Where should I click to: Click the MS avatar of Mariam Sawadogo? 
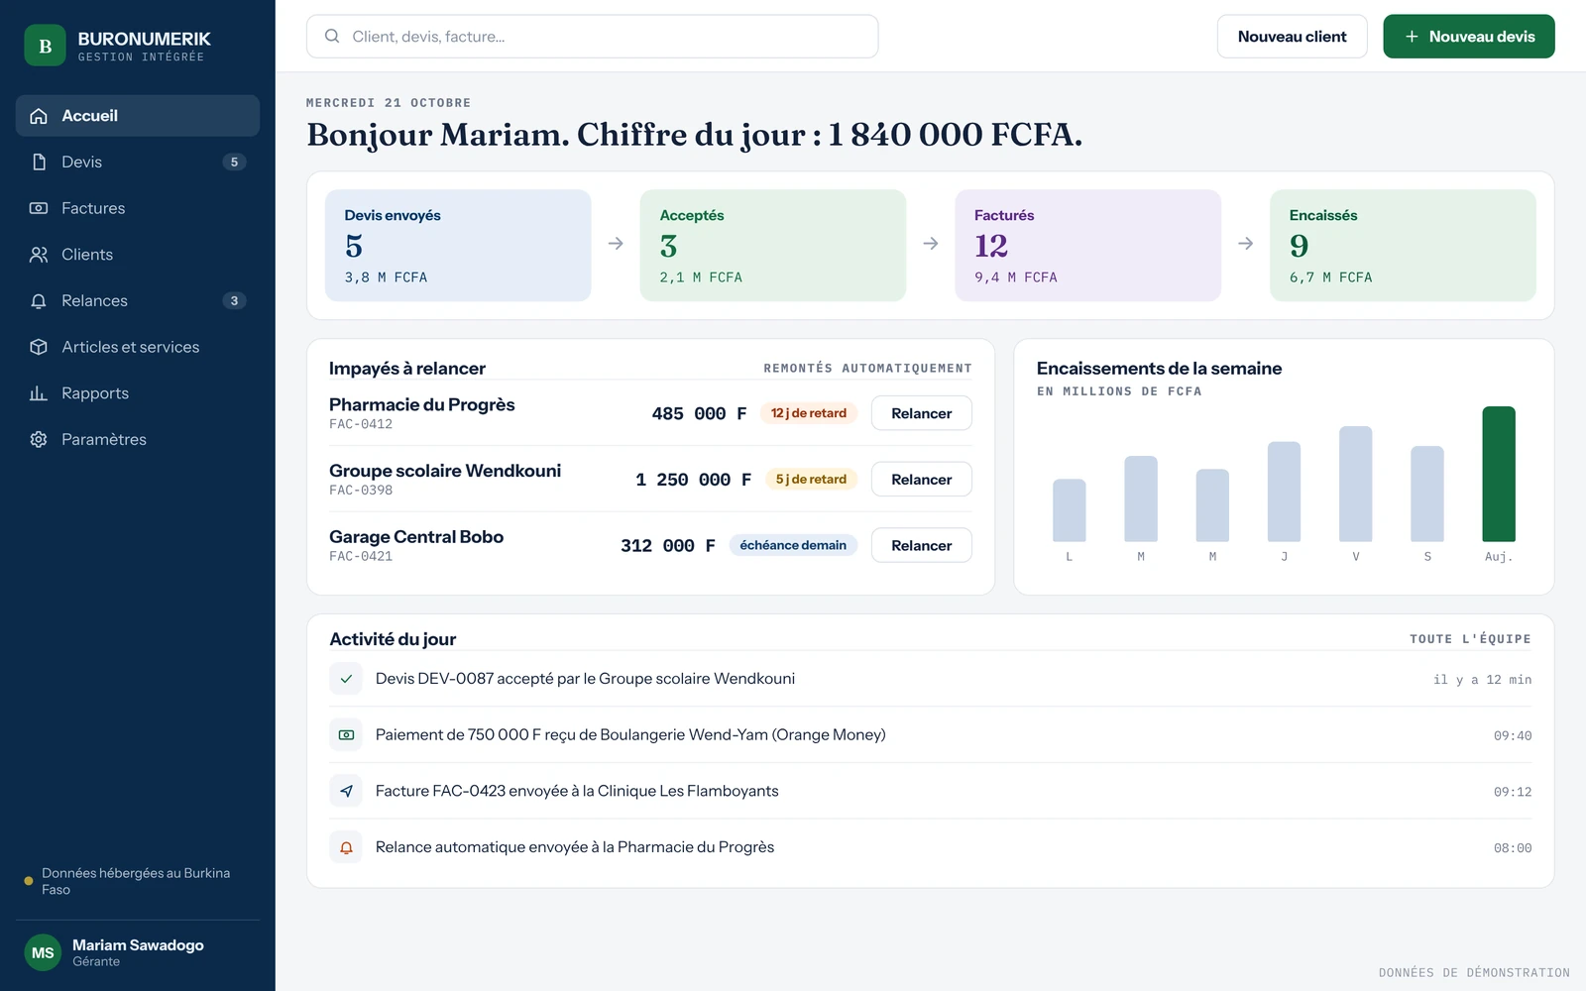click(x=43, y=952)
